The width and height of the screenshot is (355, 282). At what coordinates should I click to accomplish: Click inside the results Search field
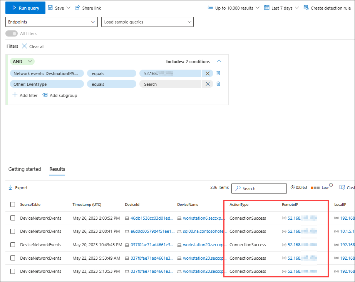[x=259, y=189]
